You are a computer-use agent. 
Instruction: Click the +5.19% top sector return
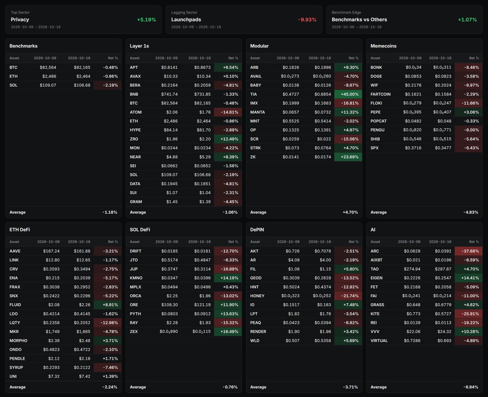coord(146,19)
